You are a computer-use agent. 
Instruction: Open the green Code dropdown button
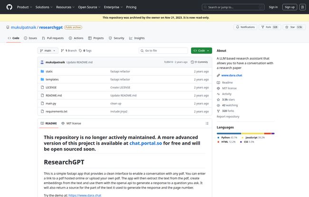tap(202, 51)
